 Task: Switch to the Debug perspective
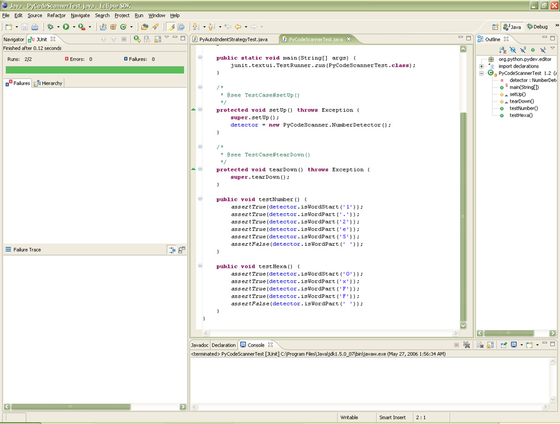click(537, 27)
